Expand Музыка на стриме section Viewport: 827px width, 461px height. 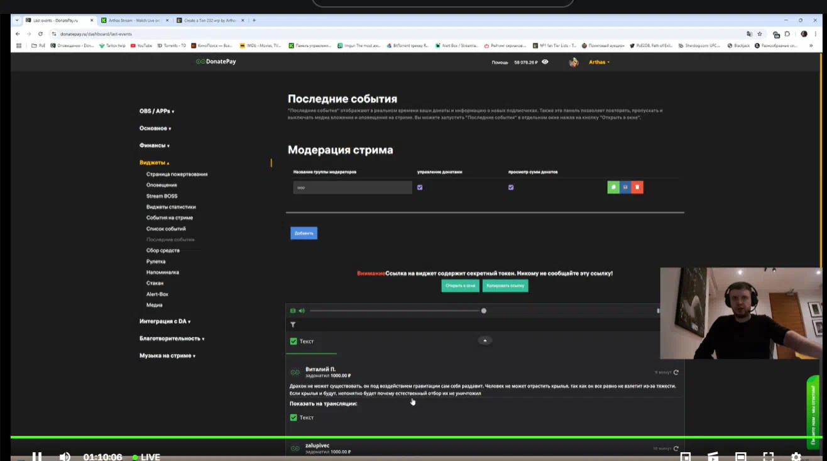(x=167, y=356)
